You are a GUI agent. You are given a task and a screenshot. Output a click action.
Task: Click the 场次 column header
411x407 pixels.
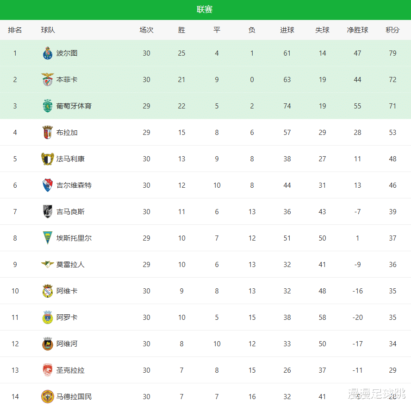click(x=146, y=30)
